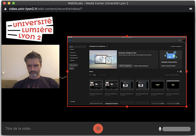Click info icon beside 'Développez vos compétences'
Image resolution: width=196 pixels, height=136 pixels.
click(x=107, y=46)
